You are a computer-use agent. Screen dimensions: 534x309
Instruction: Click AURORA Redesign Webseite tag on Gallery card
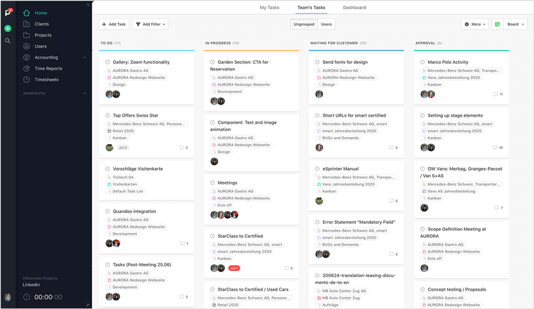coord(137,78)
